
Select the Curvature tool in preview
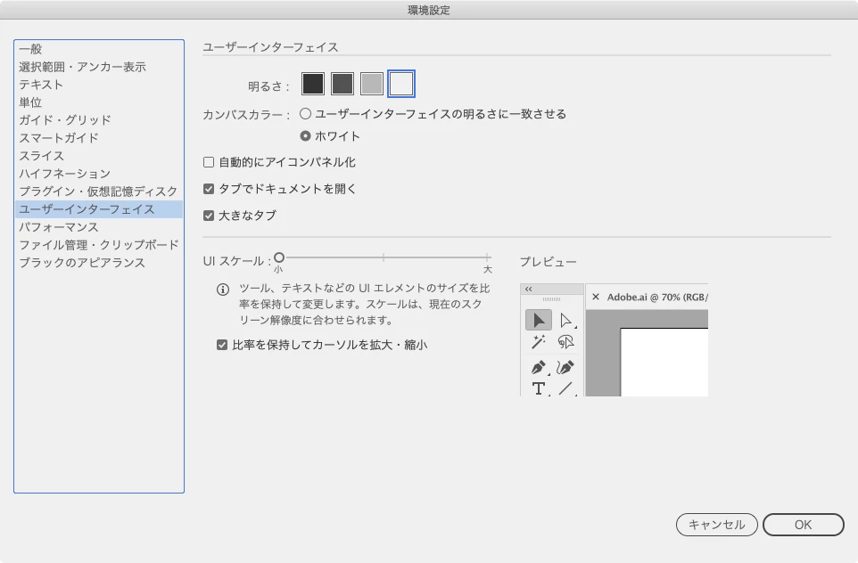click(x=565, y=367)
